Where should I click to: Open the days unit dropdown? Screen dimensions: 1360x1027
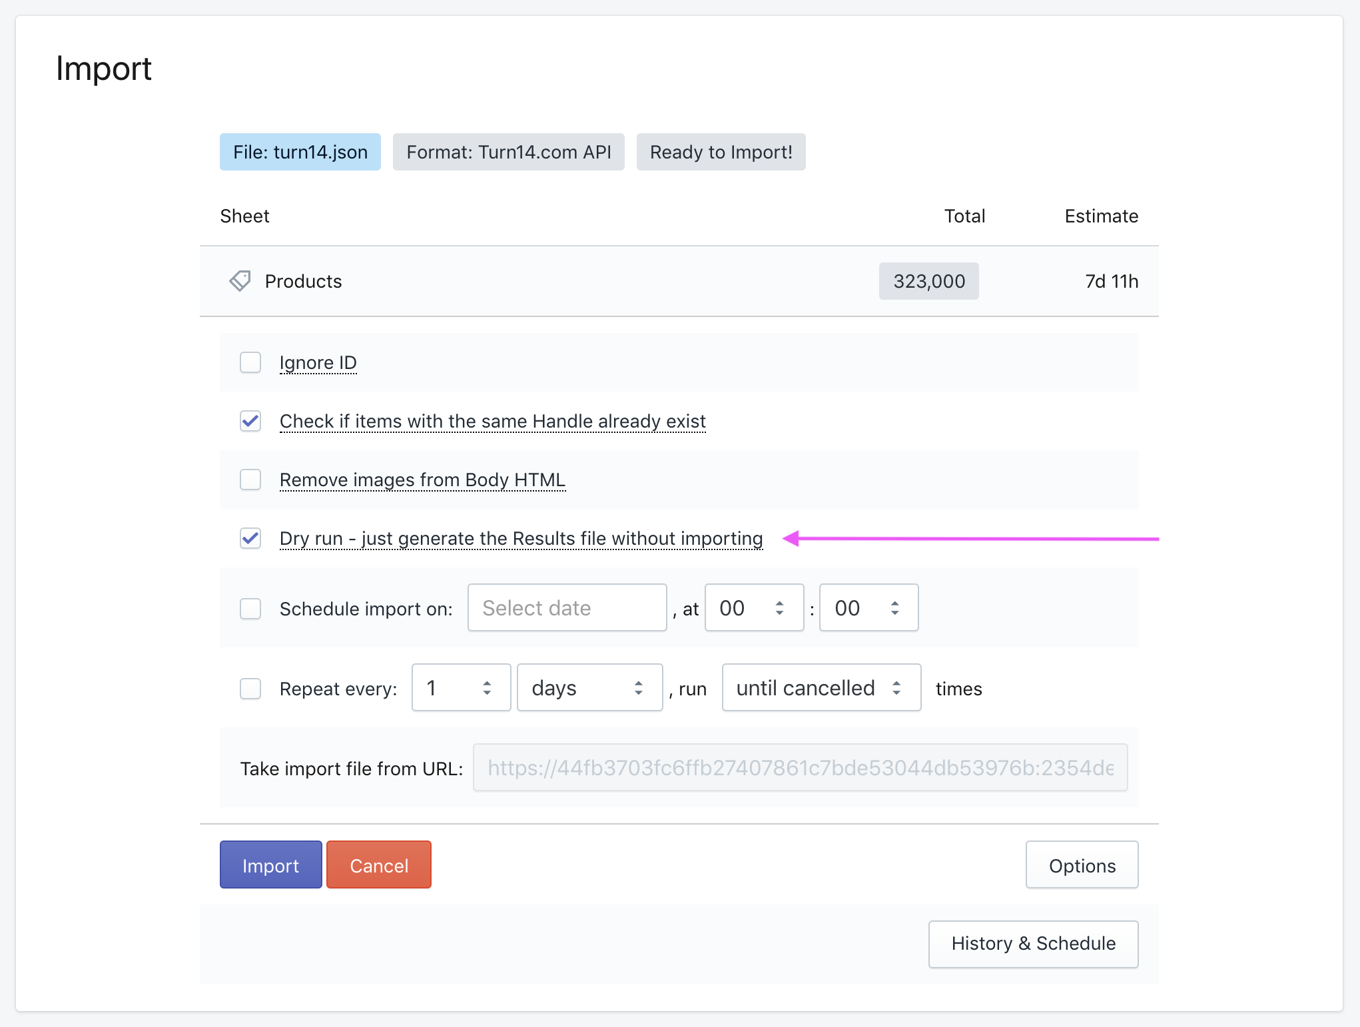coord(589,688)
